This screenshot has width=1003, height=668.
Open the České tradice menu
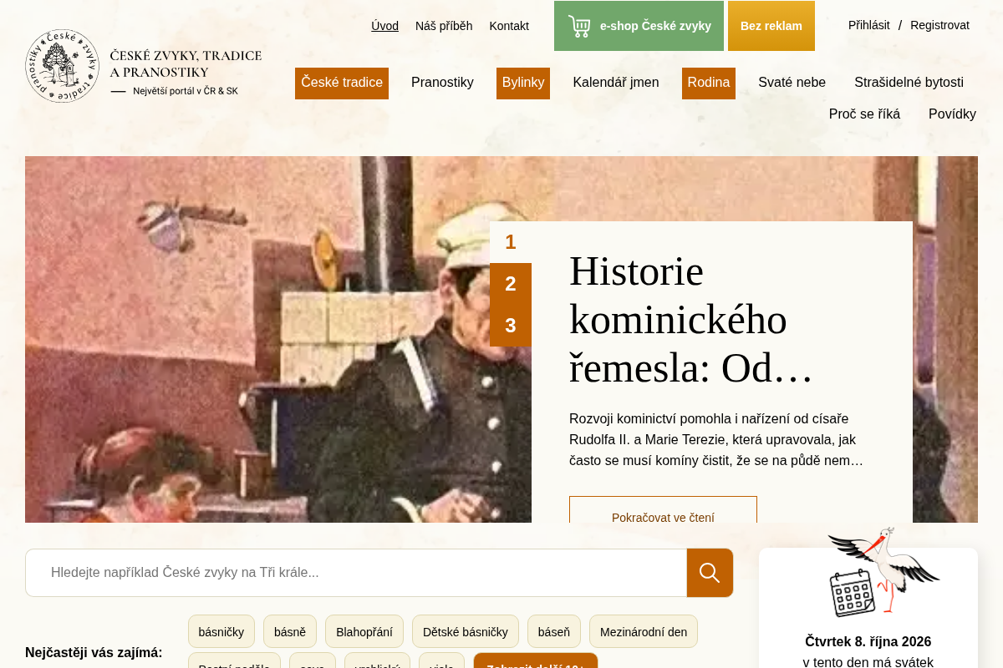[342, 83]
